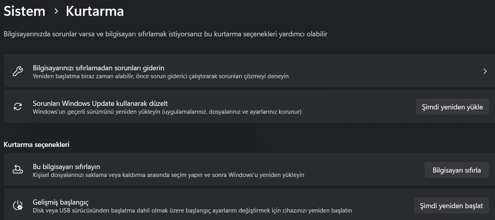The width and height of the screenshot is (495, 220).
Task: Select Sorunları Windows Update kullanarak düzelt heading
Action: click(100, 103)
